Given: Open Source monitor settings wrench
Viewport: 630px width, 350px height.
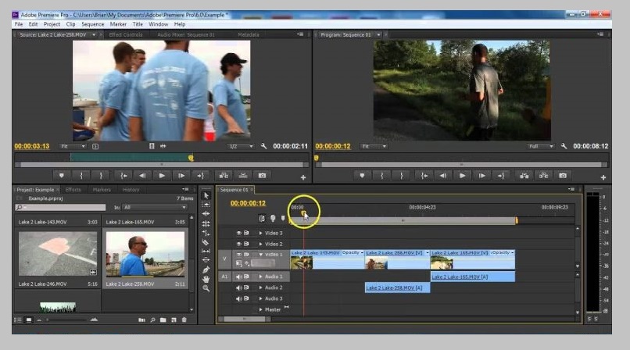Looking at the screenshot, I should point(263,146).
